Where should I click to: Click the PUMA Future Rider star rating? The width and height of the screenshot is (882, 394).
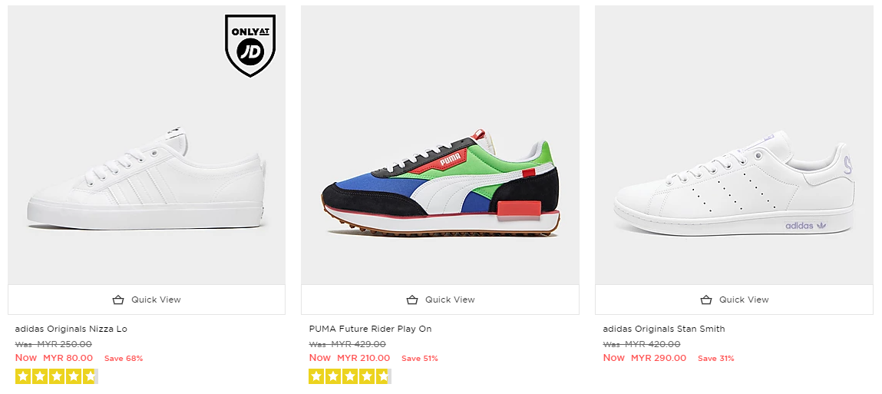[350, 376]
